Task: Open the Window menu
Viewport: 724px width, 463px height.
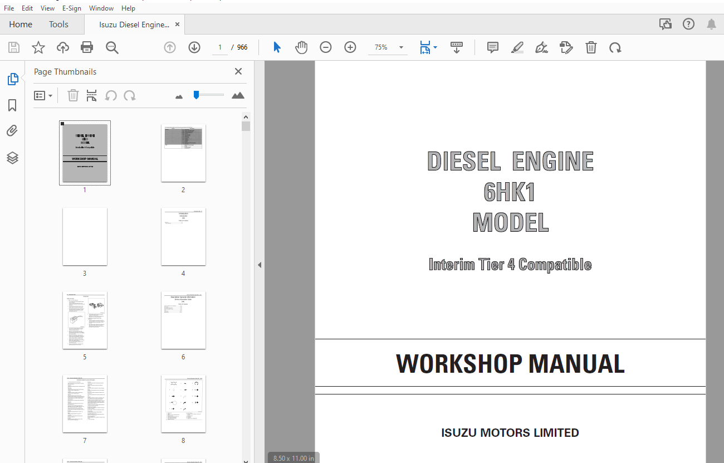Action: pos(101,8)
